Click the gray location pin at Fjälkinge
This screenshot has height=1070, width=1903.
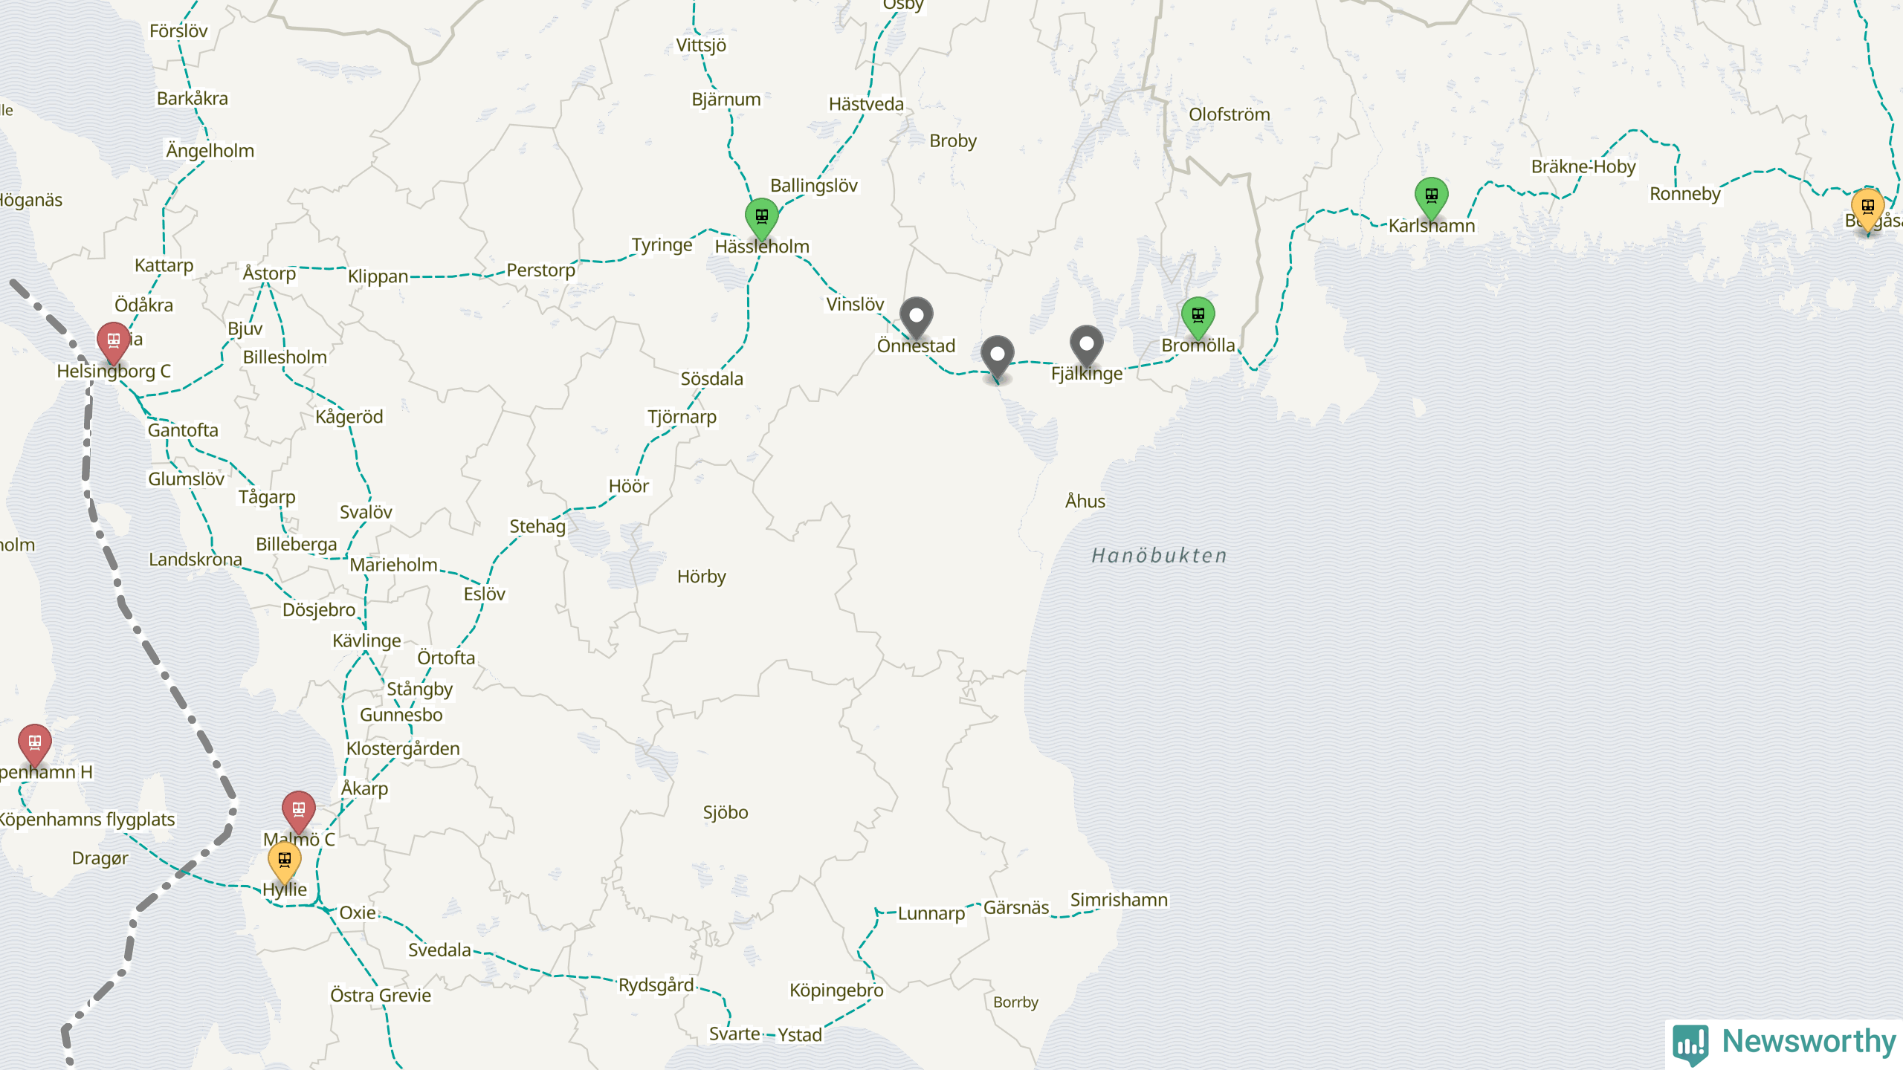click(x=1086, y=346)
